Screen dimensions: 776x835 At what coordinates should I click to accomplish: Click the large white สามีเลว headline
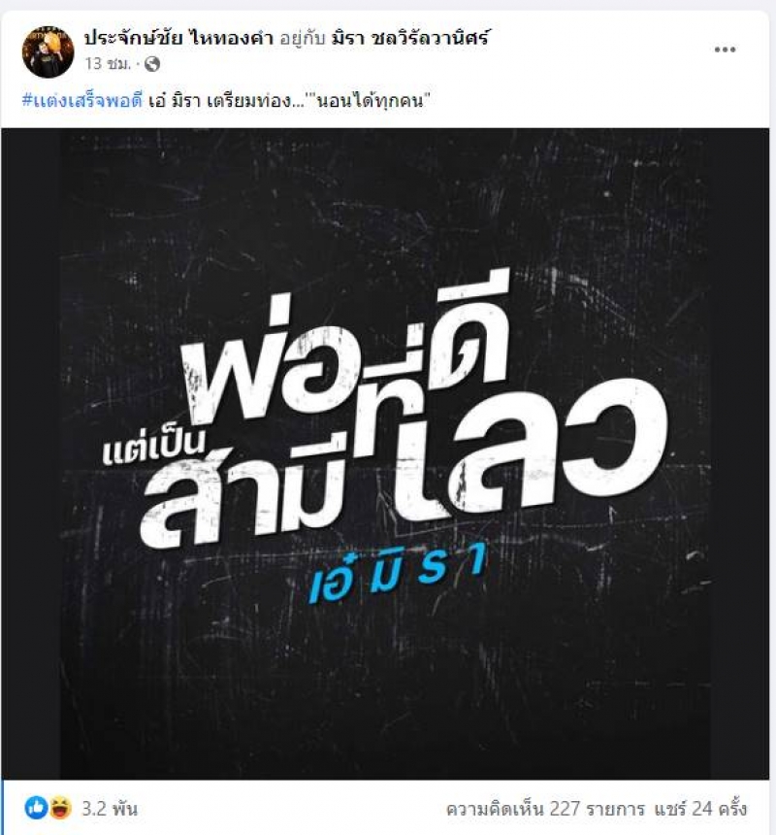pos(404,463)
